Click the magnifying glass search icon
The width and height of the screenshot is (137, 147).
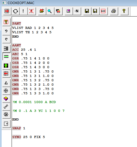click(x=50, y=11)
